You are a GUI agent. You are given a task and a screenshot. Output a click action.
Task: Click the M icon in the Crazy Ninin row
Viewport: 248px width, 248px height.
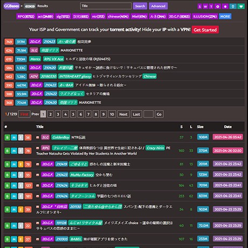[14, 150]
